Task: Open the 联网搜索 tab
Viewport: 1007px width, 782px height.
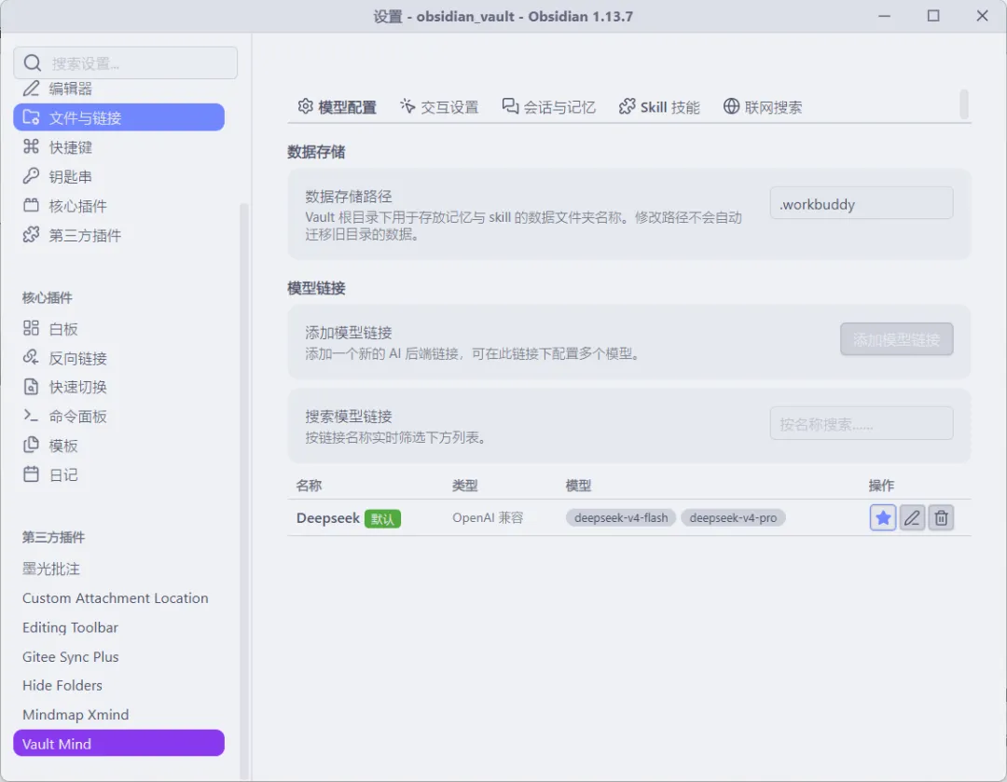Action: (763, 106)
